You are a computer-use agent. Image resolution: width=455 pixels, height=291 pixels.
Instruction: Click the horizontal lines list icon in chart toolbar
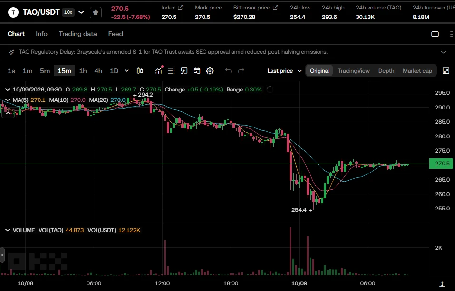[171, 71]
